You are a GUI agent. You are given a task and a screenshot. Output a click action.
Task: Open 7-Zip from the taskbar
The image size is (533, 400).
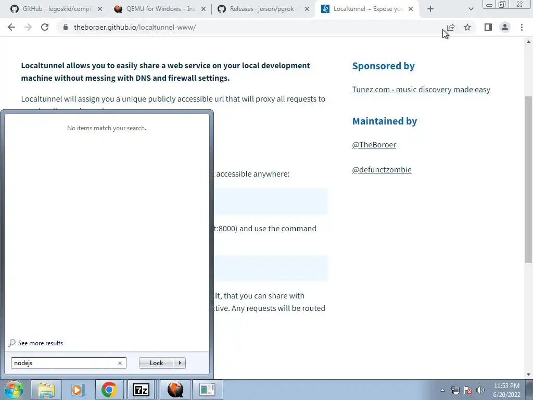(x=141, y=390)
